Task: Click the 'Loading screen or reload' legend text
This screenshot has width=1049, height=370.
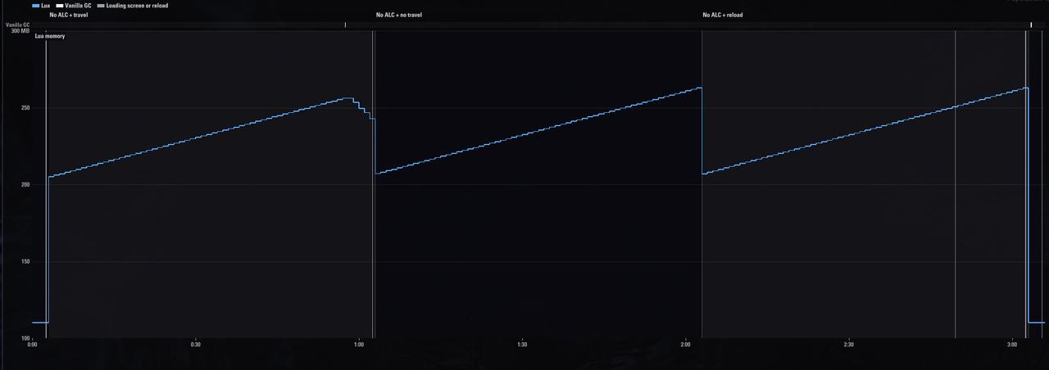Action: 138,6
